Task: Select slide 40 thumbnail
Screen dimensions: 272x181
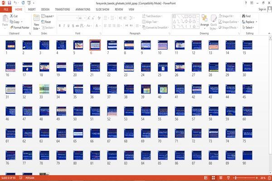Action: click(163, 89)
